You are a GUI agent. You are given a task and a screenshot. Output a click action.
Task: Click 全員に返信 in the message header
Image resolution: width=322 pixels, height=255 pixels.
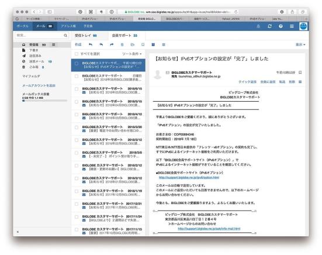(x=268, y=82)
